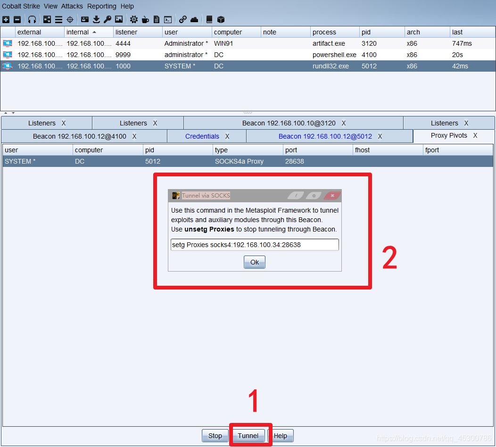The width and height of the screenshot is (496, 447).
Task: Select the artifact.exe session row
Action: pos(248,43)
